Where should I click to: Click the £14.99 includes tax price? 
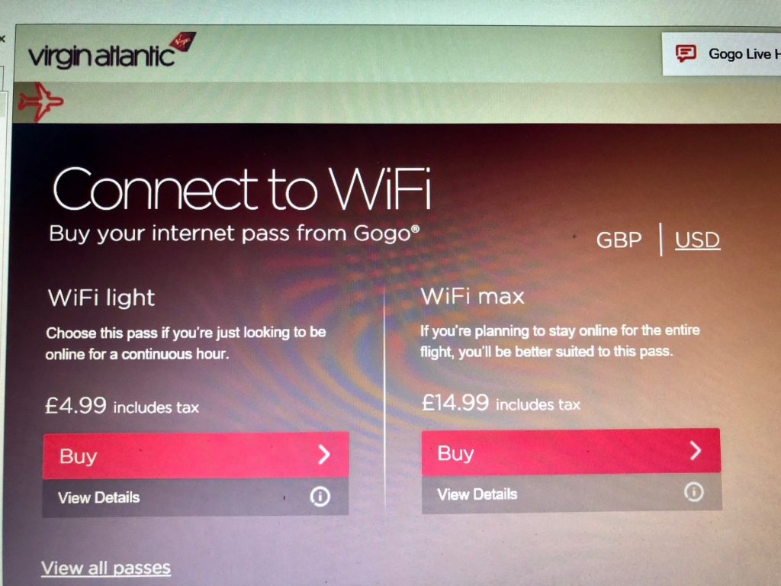click(500, 403)
